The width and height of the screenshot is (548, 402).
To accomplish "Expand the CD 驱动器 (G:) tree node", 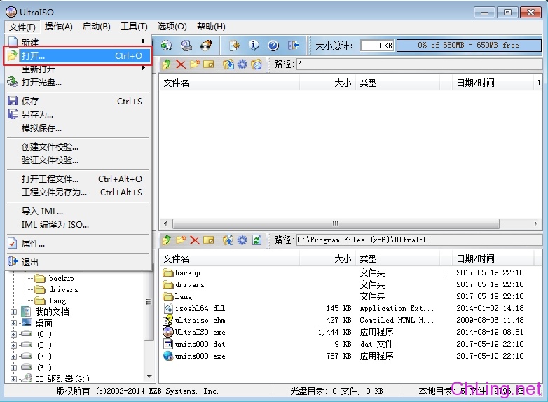I will click(13, 379).
